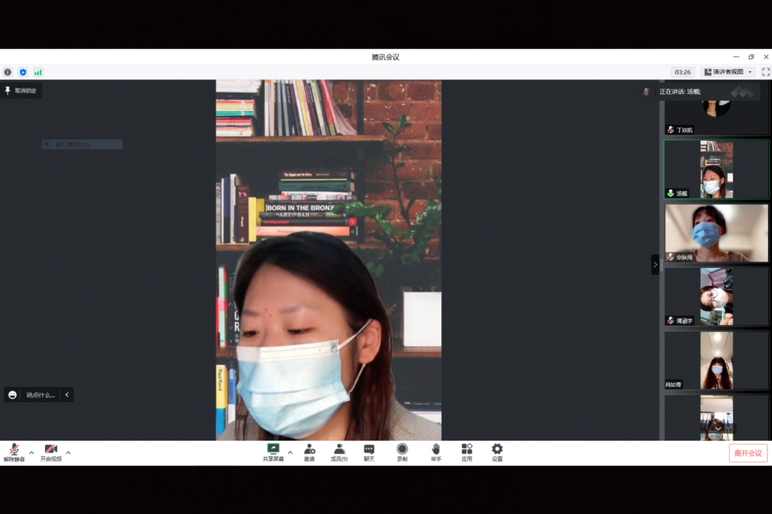
Task: Click the unpin (取消锁定) button
Action: point(21,91)
